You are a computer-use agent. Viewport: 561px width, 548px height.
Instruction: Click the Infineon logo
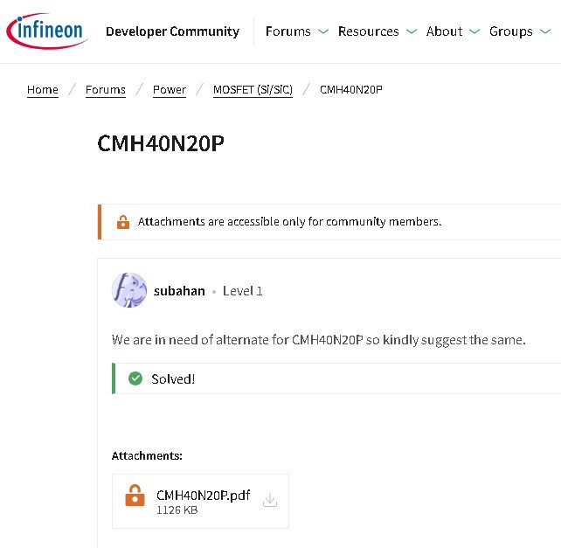(46, 31)
